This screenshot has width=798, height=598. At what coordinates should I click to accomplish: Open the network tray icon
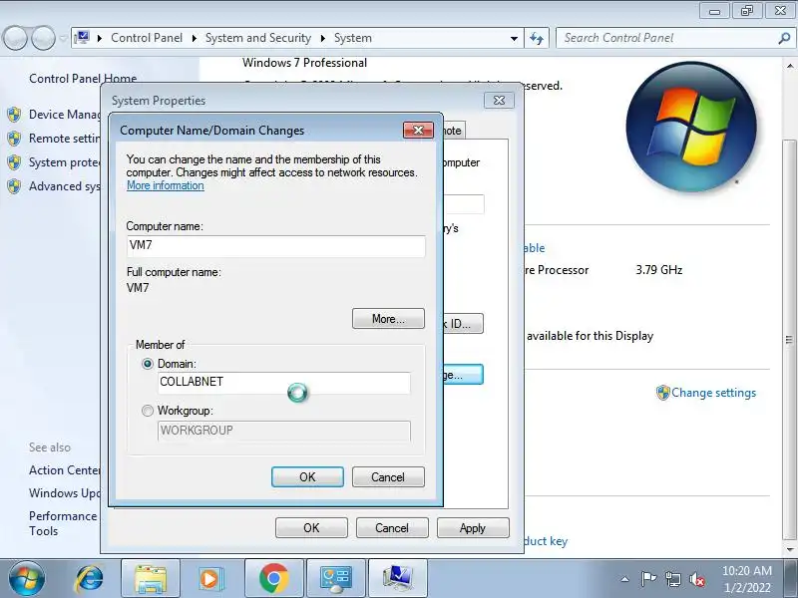click(673, 579)
